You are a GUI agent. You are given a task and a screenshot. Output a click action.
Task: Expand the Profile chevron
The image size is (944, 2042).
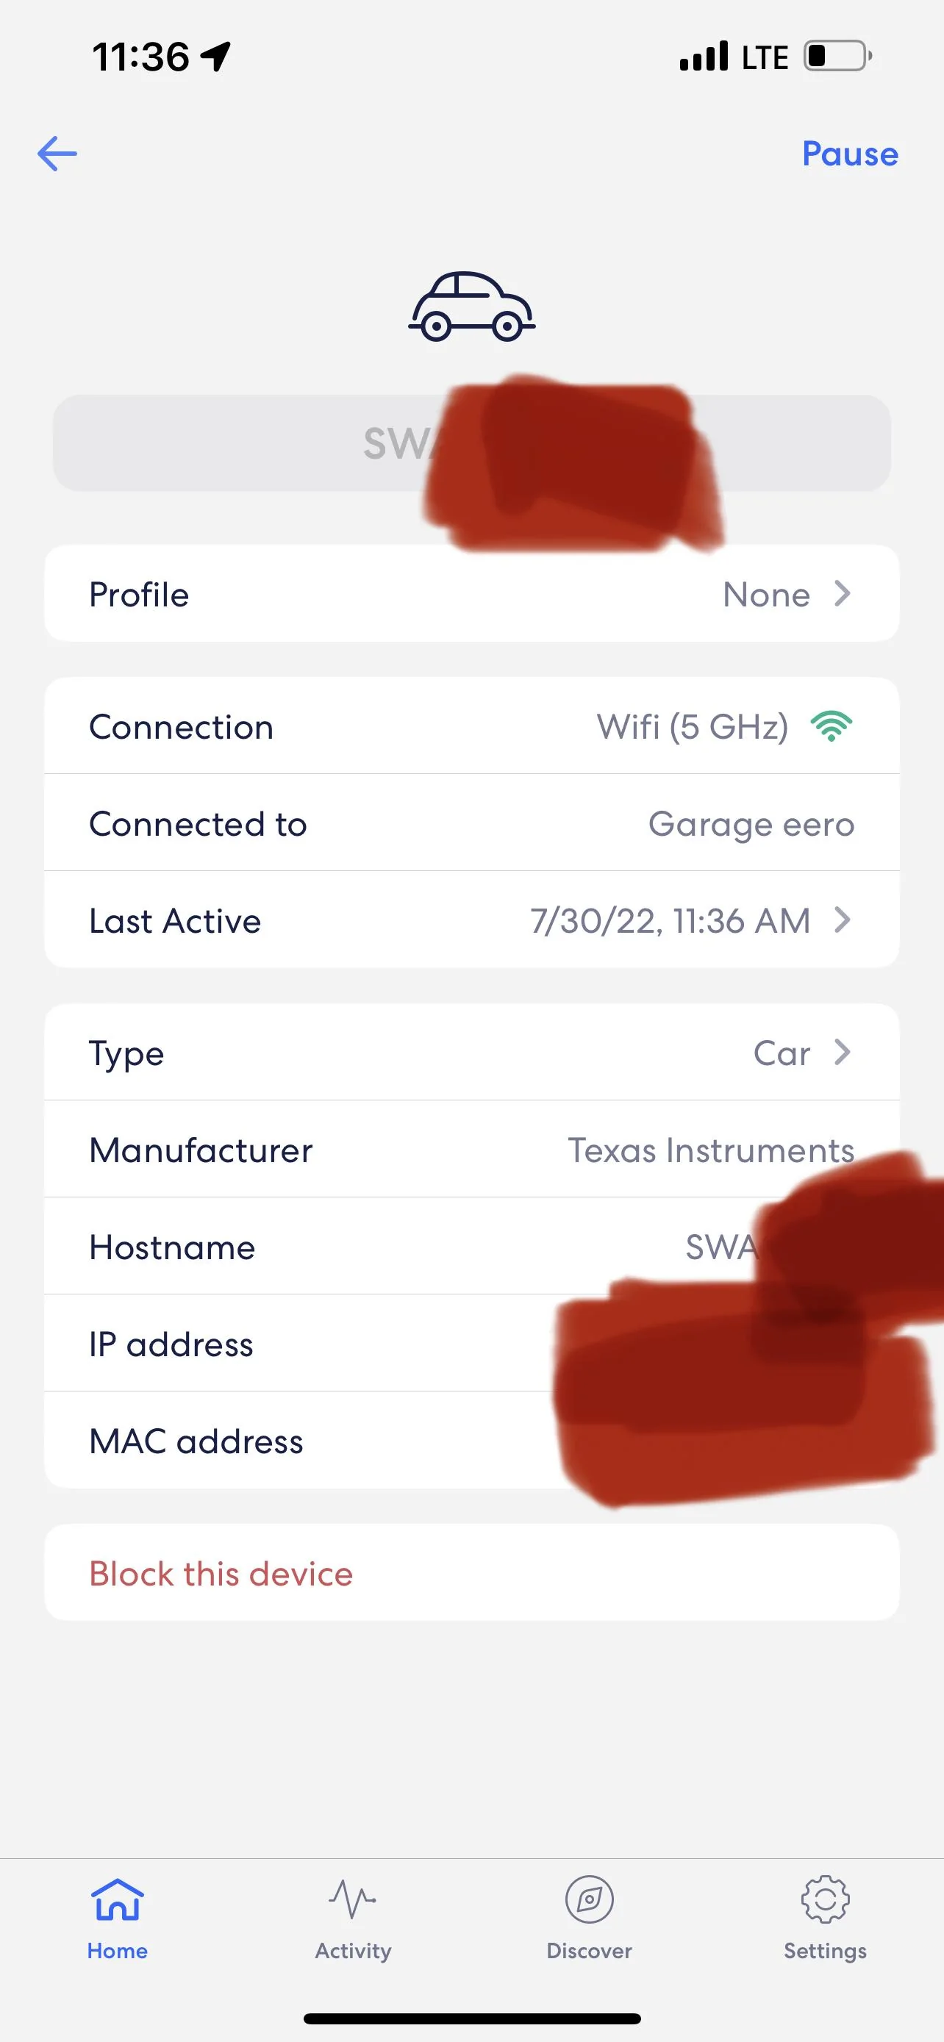[x=843, y=593]
